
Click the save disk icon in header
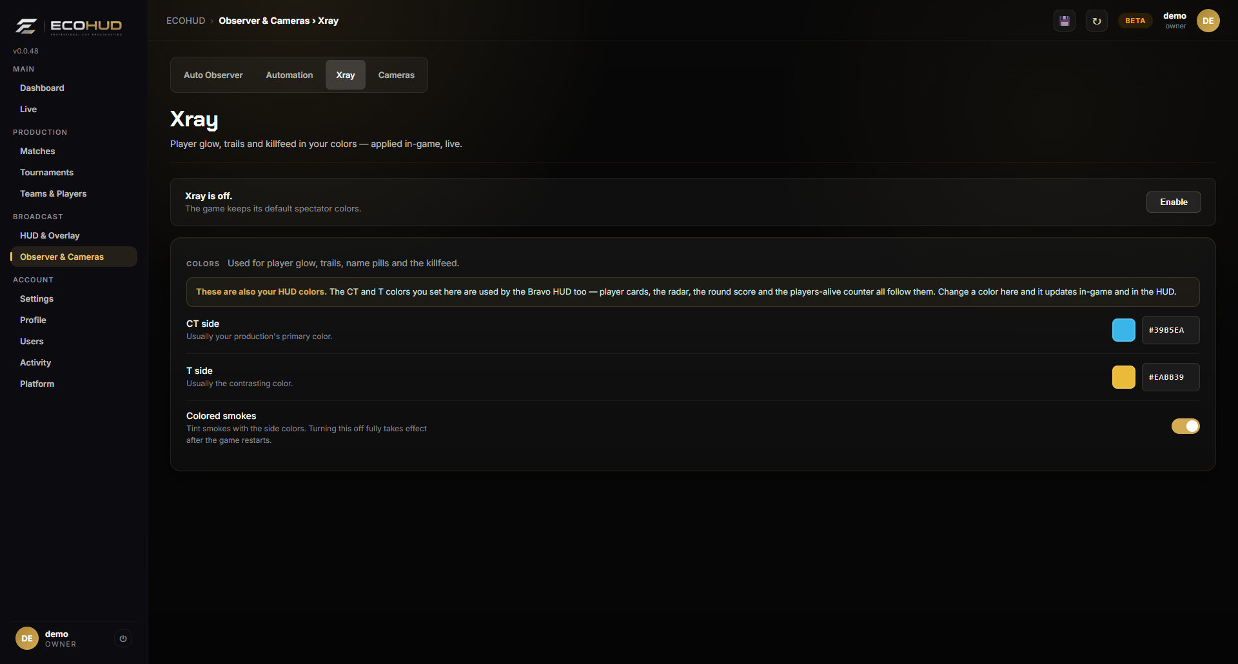point(1065,21)
